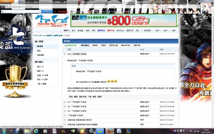Select checkbox for message dated 2012-10-17 23:35
This screenshot has width=214, height=134.
point(65,102)
